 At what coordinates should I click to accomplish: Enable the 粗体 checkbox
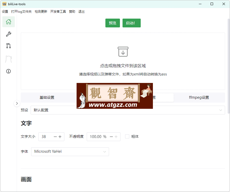tap(127, 136)
